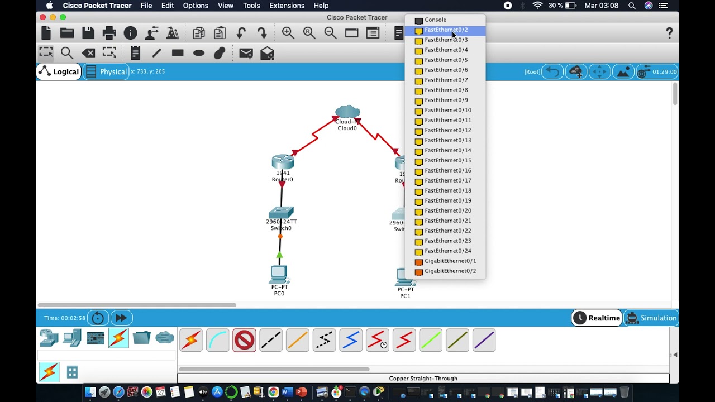This screenshot has height=402, width=715.
Task: Select the Draw Line tool
Action: 156,53
